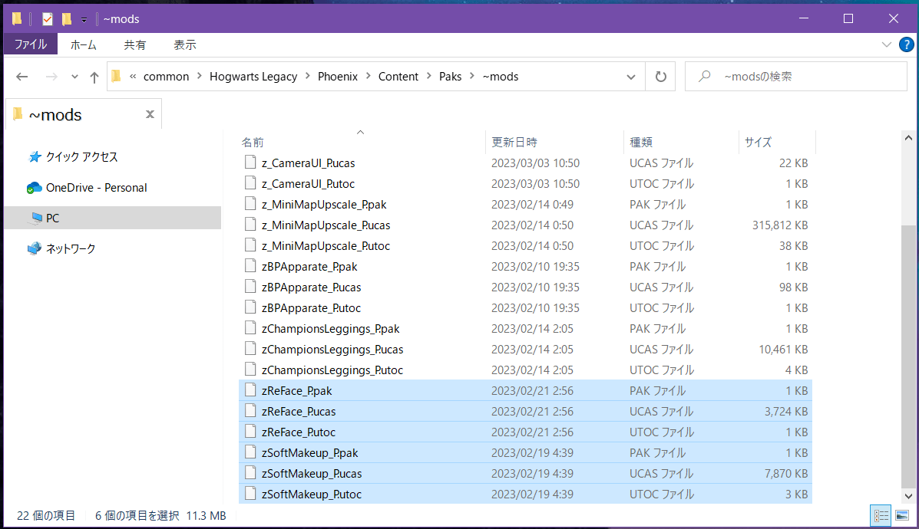The image size is (919, 529).
Task: Click file icon of z_MiniMapUpscale_P.ucas
Action: coord(250,225)
